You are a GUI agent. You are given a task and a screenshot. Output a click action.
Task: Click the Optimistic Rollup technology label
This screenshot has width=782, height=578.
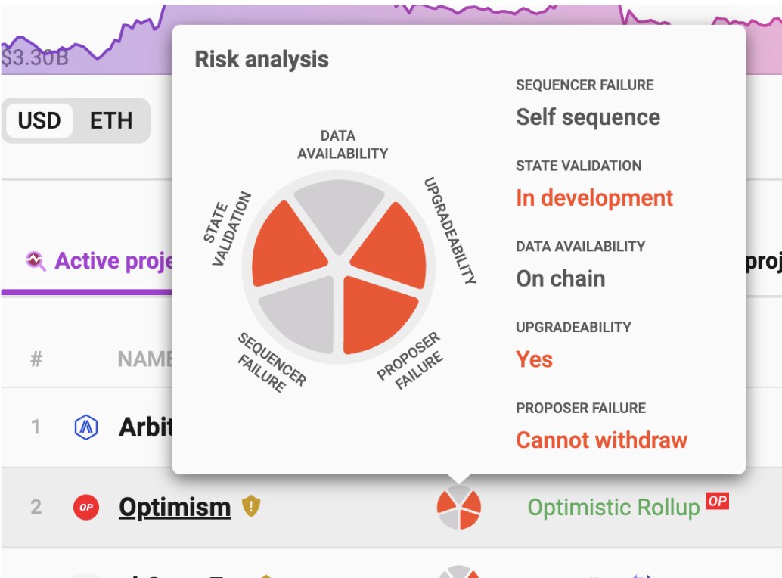pyautogui.click(x=613, y=507)
